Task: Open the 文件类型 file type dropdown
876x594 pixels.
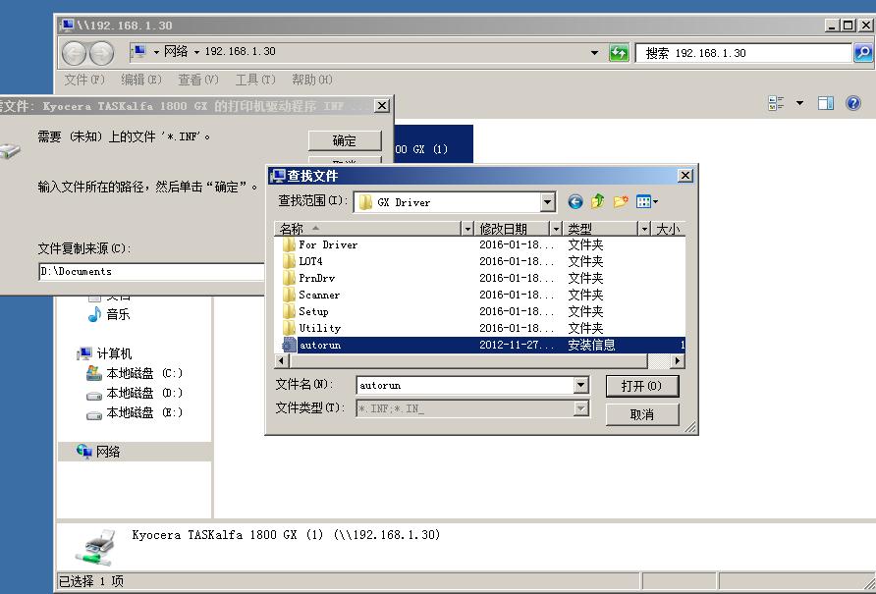Action: pyautogui.click(x=579, y=410)
